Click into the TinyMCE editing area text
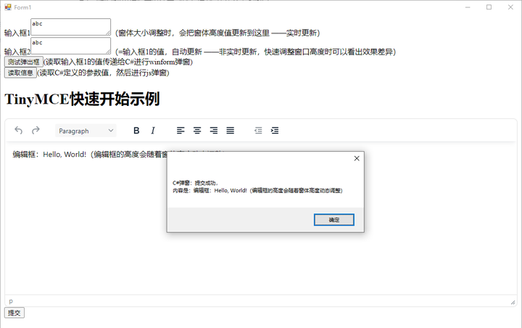 click(90, 155)
